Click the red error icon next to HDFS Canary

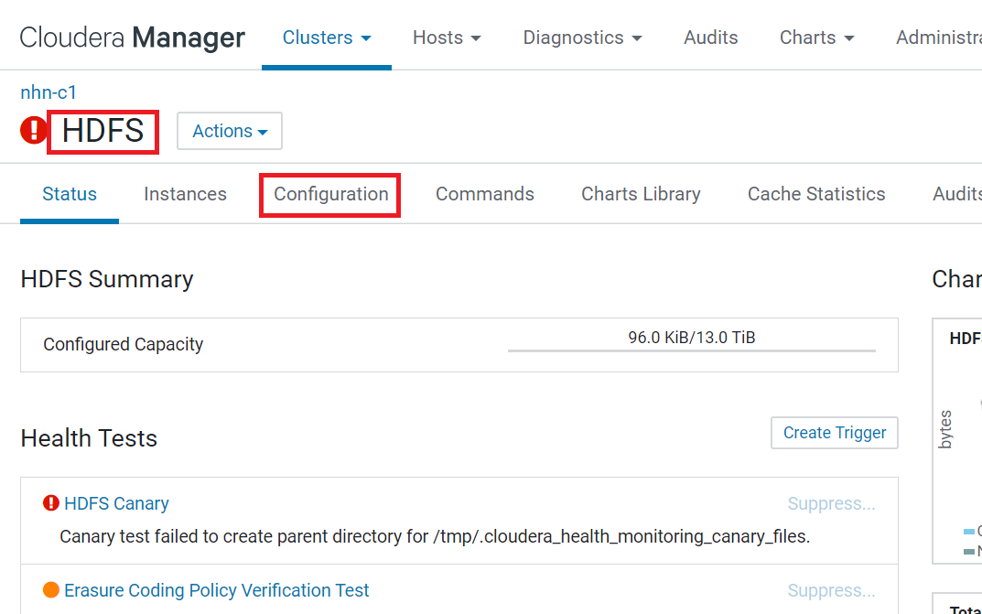[x=50, y=503]
